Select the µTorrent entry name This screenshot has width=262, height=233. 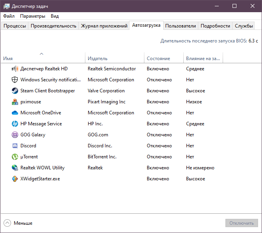coord(29,157)
